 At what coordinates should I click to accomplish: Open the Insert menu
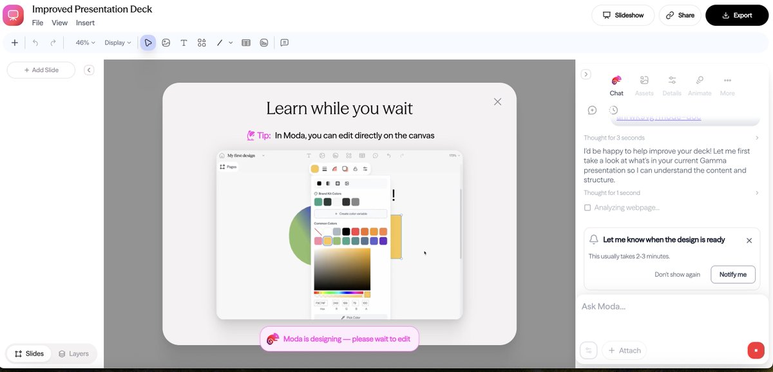[x=85, y=23]
